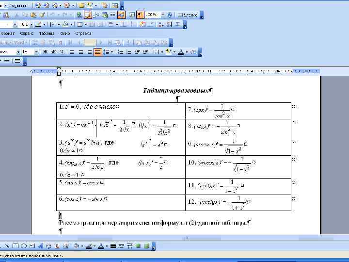Click the document map icon
This screenshot has width=349, height=262.
pos(132,15)
